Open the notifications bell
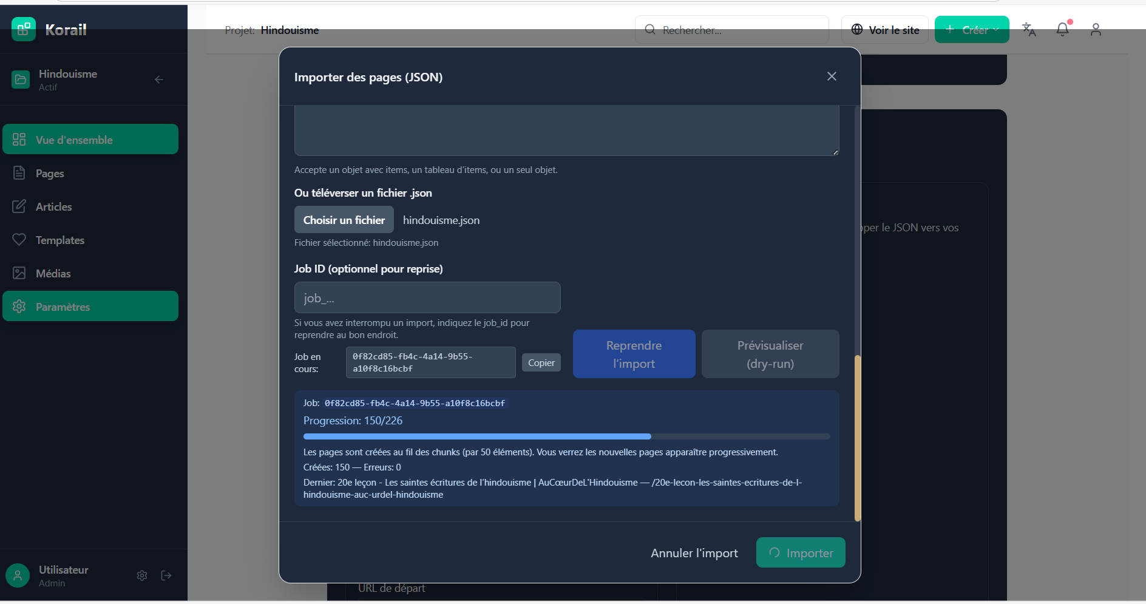The height and width of the screenshot is (604, 1146). coord(1062,29)
